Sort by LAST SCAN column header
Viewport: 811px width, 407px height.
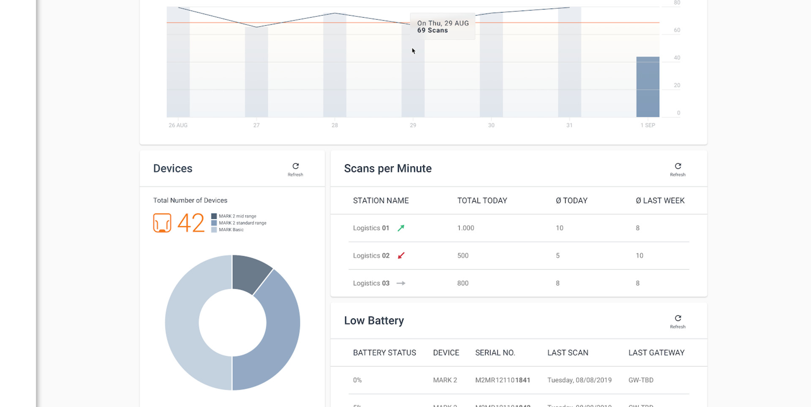point(567,353)
